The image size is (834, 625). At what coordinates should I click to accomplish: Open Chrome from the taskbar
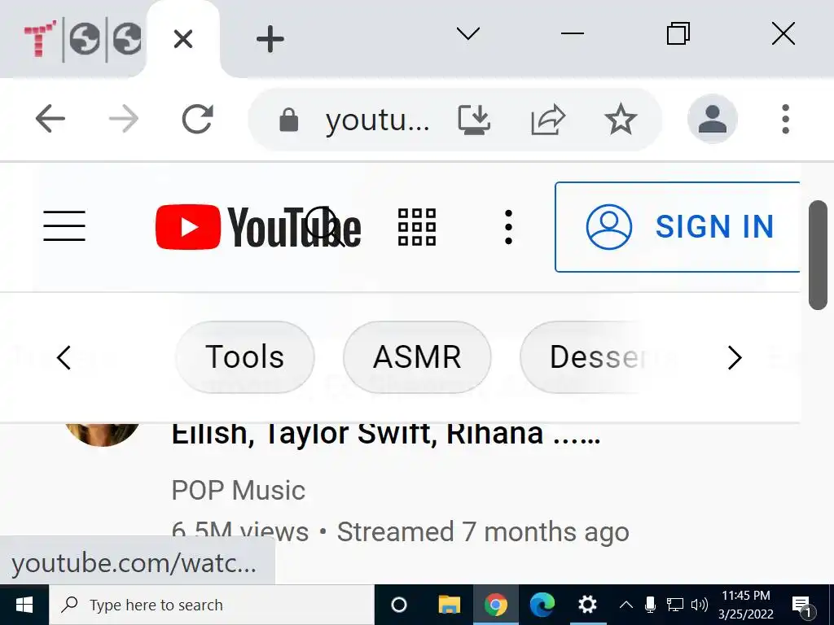click(496, 605)
